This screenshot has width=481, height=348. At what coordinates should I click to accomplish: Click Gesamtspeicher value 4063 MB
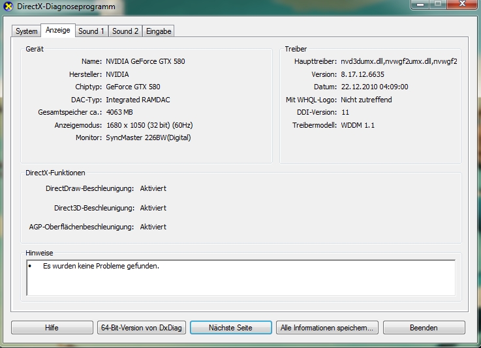119,112
